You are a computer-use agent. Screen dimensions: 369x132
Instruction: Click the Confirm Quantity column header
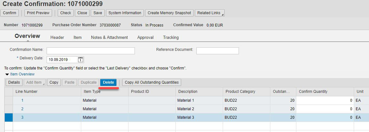tap(325, 92)
